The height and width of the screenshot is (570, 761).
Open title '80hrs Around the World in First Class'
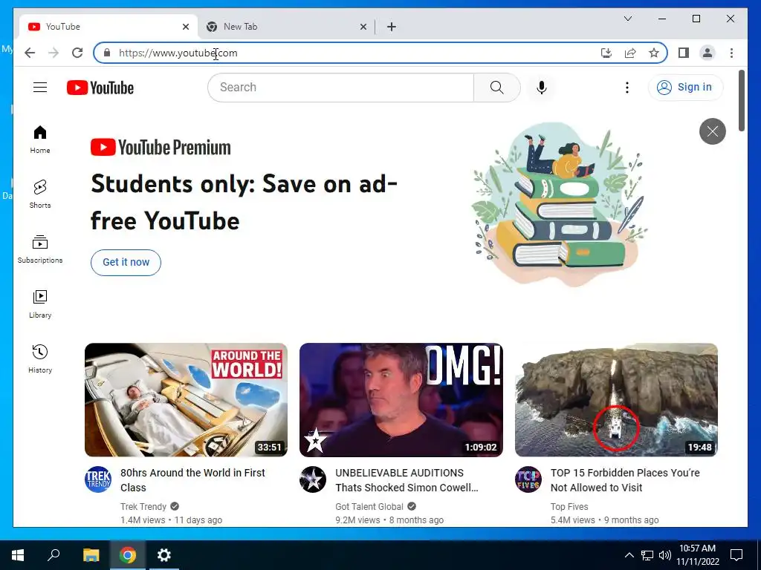pyautogui.click(x=192, y=480)
